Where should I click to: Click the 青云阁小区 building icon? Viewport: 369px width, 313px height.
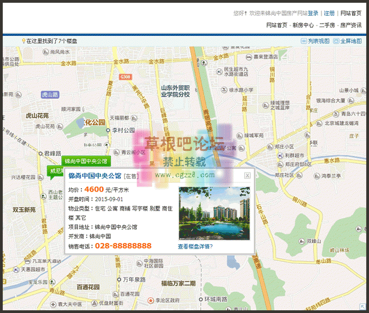click(116, 152)
